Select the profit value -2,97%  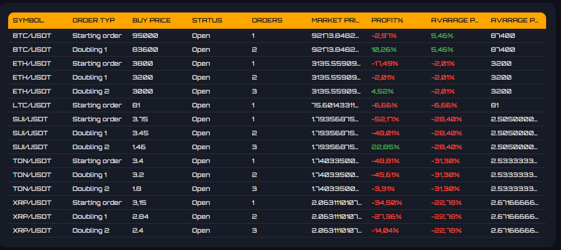[x=384, y=36]
